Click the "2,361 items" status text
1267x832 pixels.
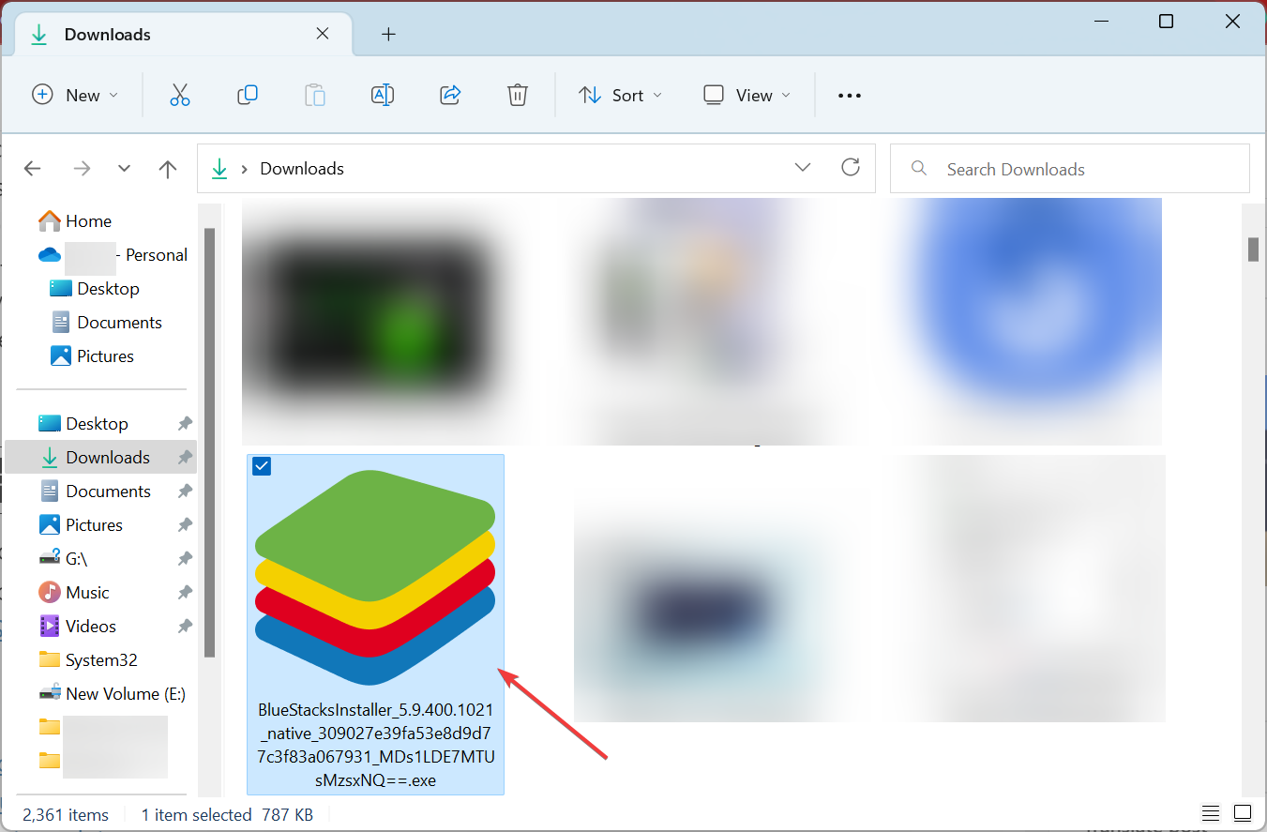click(66, 815)
